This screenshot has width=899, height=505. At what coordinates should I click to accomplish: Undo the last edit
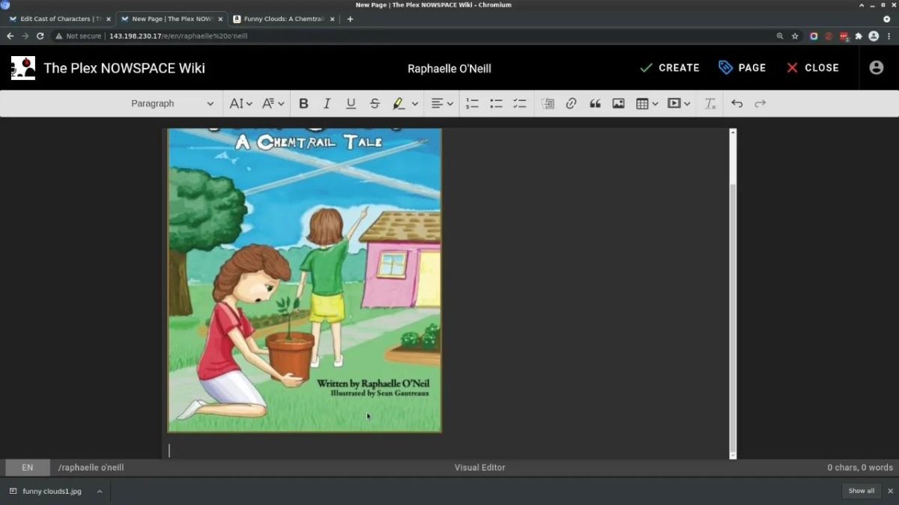pos(736,104)
